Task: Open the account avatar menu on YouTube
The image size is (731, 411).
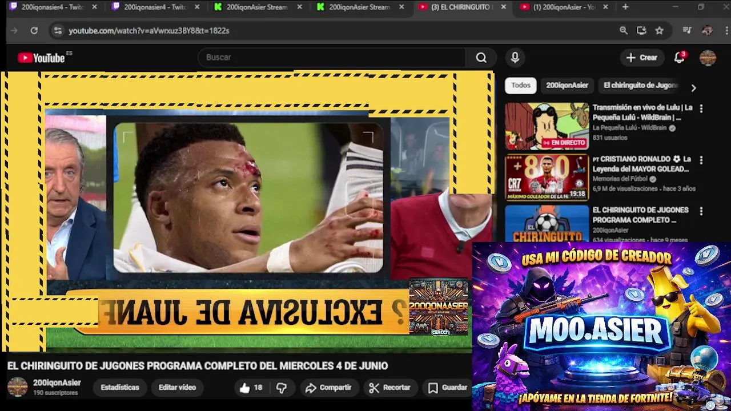Action: [x=708, y=58]
